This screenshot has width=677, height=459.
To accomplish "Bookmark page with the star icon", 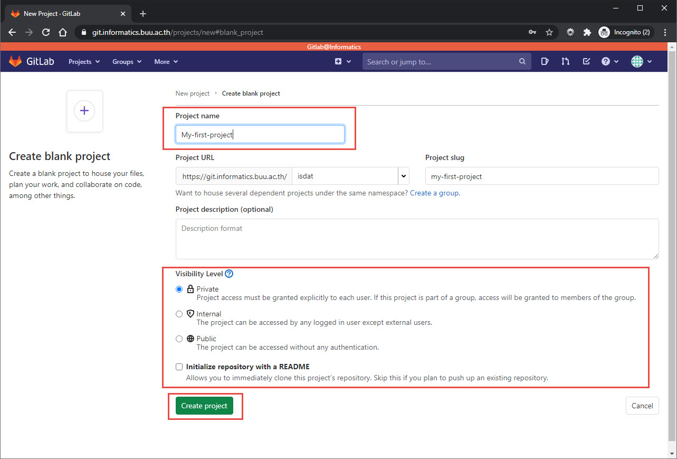I will coord(549,32).
